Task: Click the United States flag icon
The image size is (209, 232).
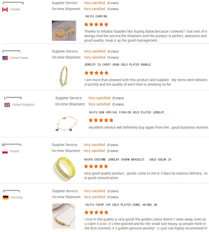Action: [x=5, y=58]
